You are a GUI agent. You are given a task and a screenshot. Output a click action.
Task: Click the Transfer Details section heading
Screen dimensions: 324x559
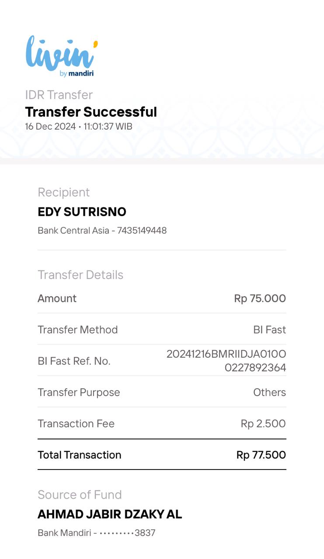[80, 275]
